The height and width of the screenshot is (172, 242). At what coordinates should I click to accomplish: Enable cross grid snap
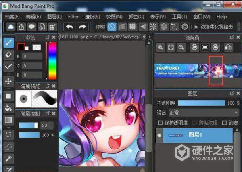pos(132,27)
